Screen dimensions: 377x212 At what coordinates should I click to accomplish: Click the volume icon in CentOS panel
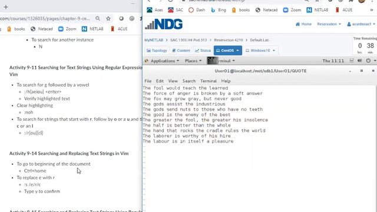pyautogui.click(x=360, y=61)
